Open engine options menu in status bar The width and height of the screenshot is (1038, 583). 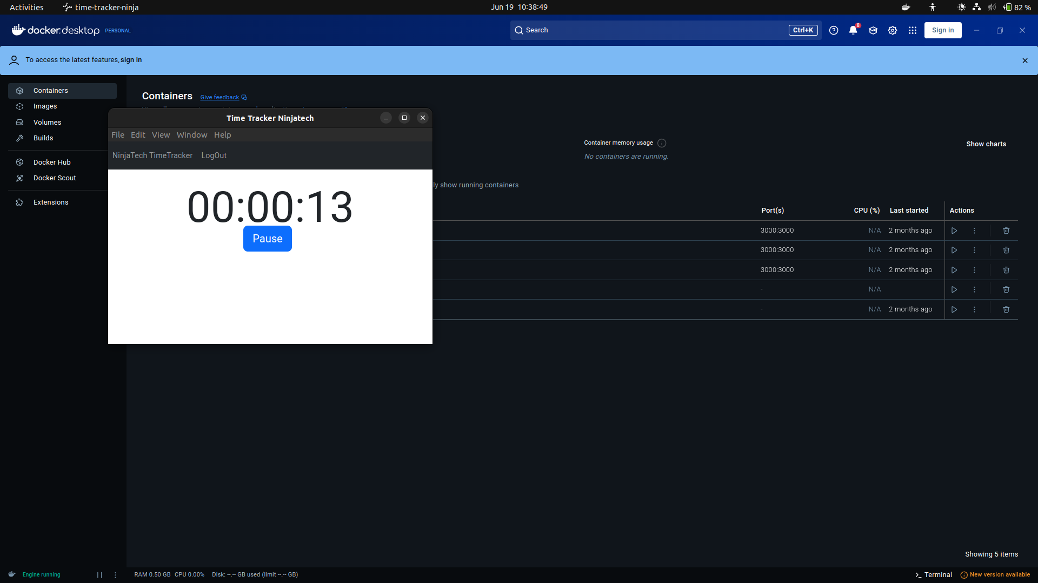point(115,575)
